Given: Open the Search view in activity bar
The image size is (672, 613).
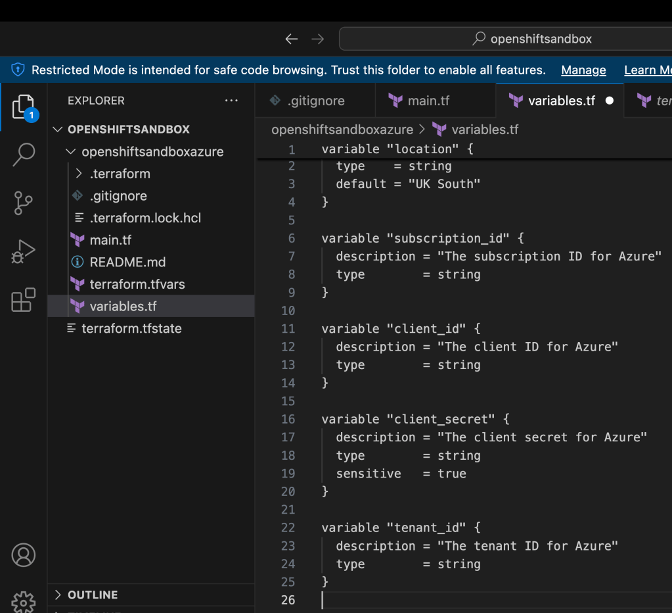Looking at the screenshot, I should 24,155.
